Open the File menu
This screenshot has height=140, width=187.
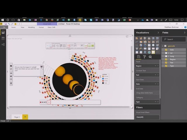(x=4, y=27)
